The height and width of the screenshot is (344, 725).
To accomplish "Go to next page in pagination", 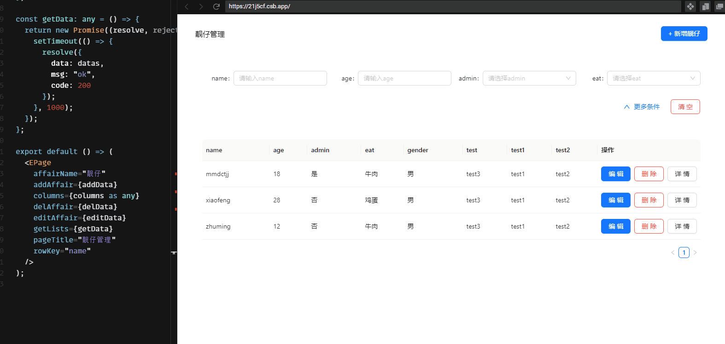I will click(x=695, y=252).
